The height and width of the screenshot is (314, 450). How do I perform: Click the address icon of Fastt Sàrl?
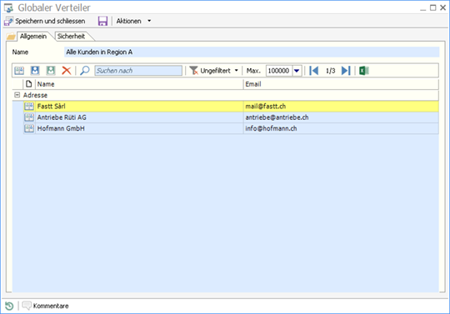coord(29,106)
